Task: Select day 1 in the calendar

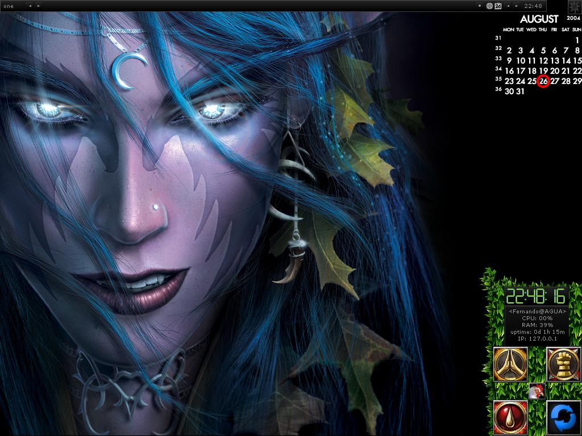Action: point(577,40)
